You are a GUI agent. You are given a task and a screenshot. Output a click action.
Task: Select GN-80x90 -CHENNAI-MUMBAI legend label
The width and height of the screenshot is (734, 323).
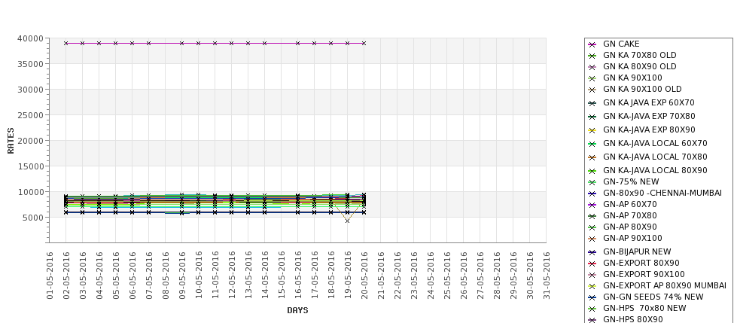[662, 193]
